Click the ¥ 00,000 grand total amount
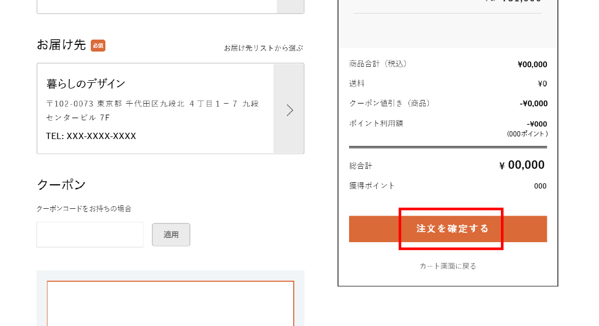This screenshot has height=326, width=599. pos(522,165)
